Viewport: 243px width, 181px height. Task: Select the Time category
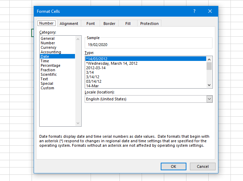[x=45, y=61]
